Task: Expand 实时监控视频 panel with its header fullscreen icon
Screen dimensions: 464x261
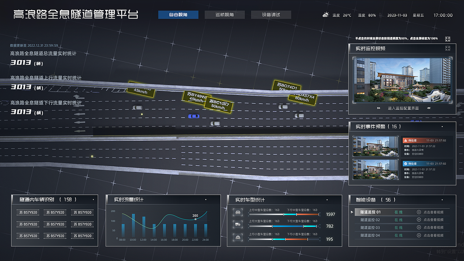Action: pos(448,48)
